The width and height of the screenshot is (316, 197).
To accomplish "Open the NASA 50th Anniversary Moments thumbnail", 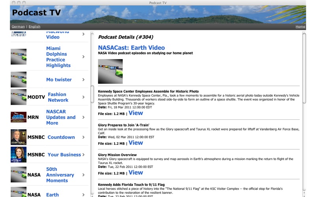I will pos(19,175).
